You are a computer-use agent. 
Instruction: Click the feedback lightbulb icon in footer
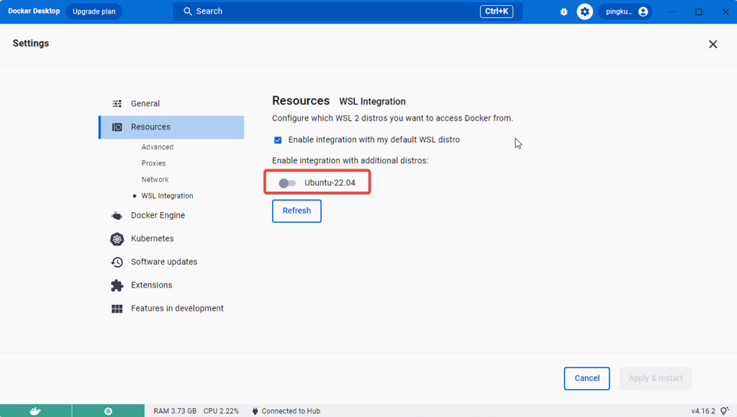[724, 411]
